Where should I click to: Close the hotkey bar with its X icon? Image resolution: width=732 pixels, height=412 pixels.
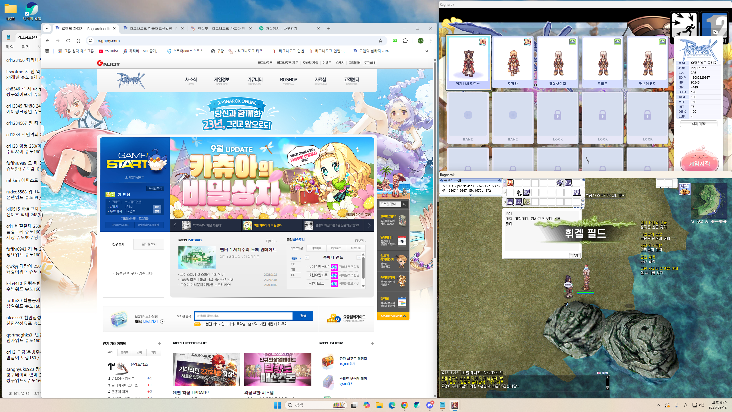point(584,180)
